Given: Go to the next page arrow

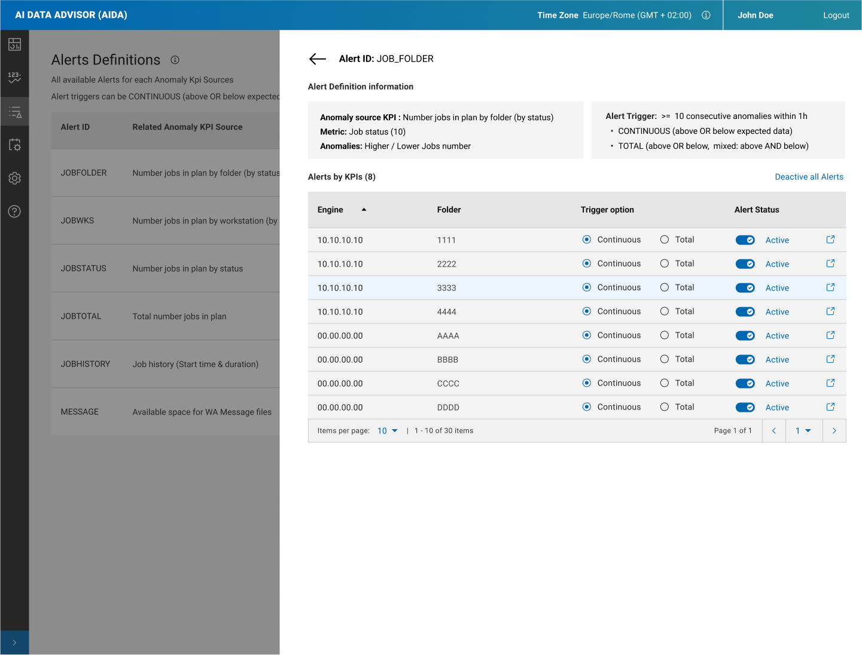Looking at the screenshot, I should 834,431.
